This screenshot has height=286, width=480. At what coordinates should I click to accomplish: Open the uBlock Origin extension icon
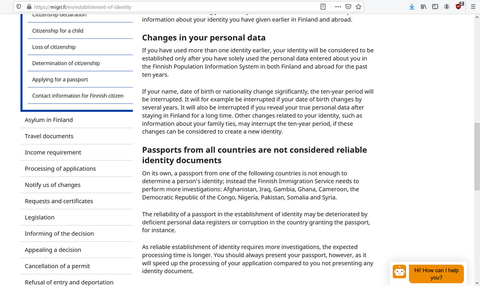tap(459, 6)
